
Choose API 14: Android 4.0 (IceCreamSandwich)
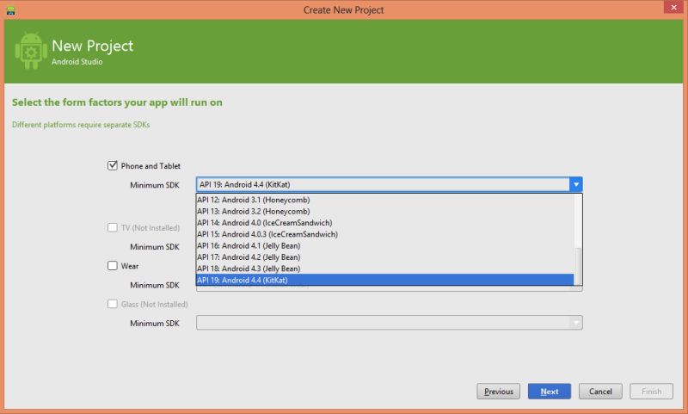pyautogui.click(x=384, y=223)
